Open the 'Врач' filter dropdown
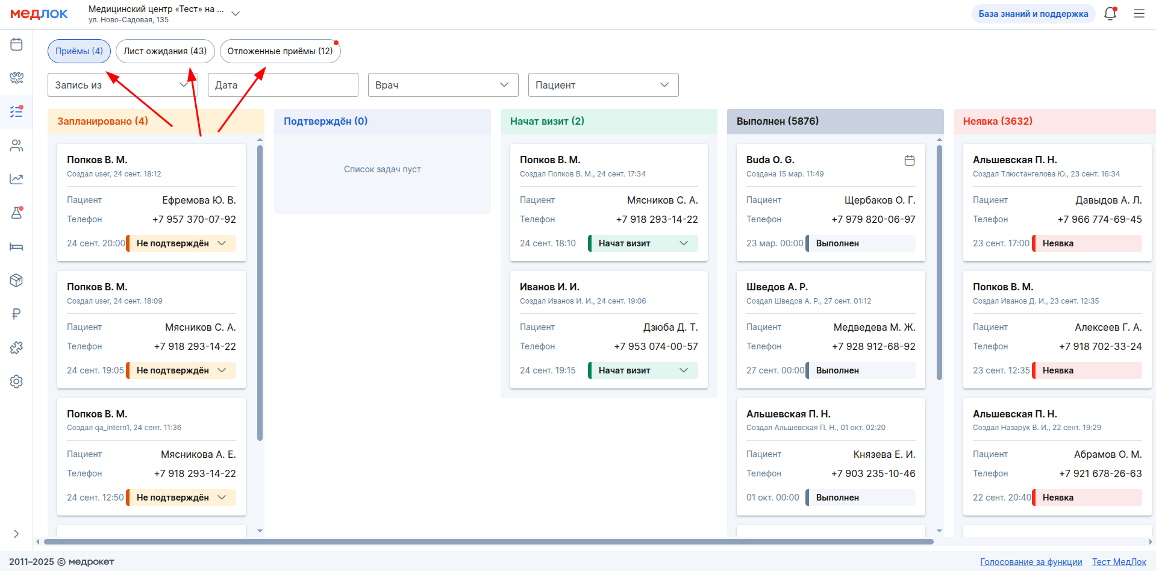 click(x=443, y=85)
